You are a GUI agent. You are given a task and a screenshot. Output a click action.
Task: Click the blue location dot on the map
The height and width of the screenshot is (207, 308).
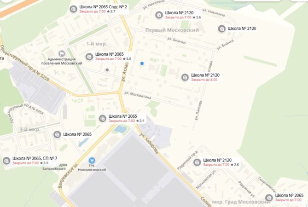coord(142,63)
